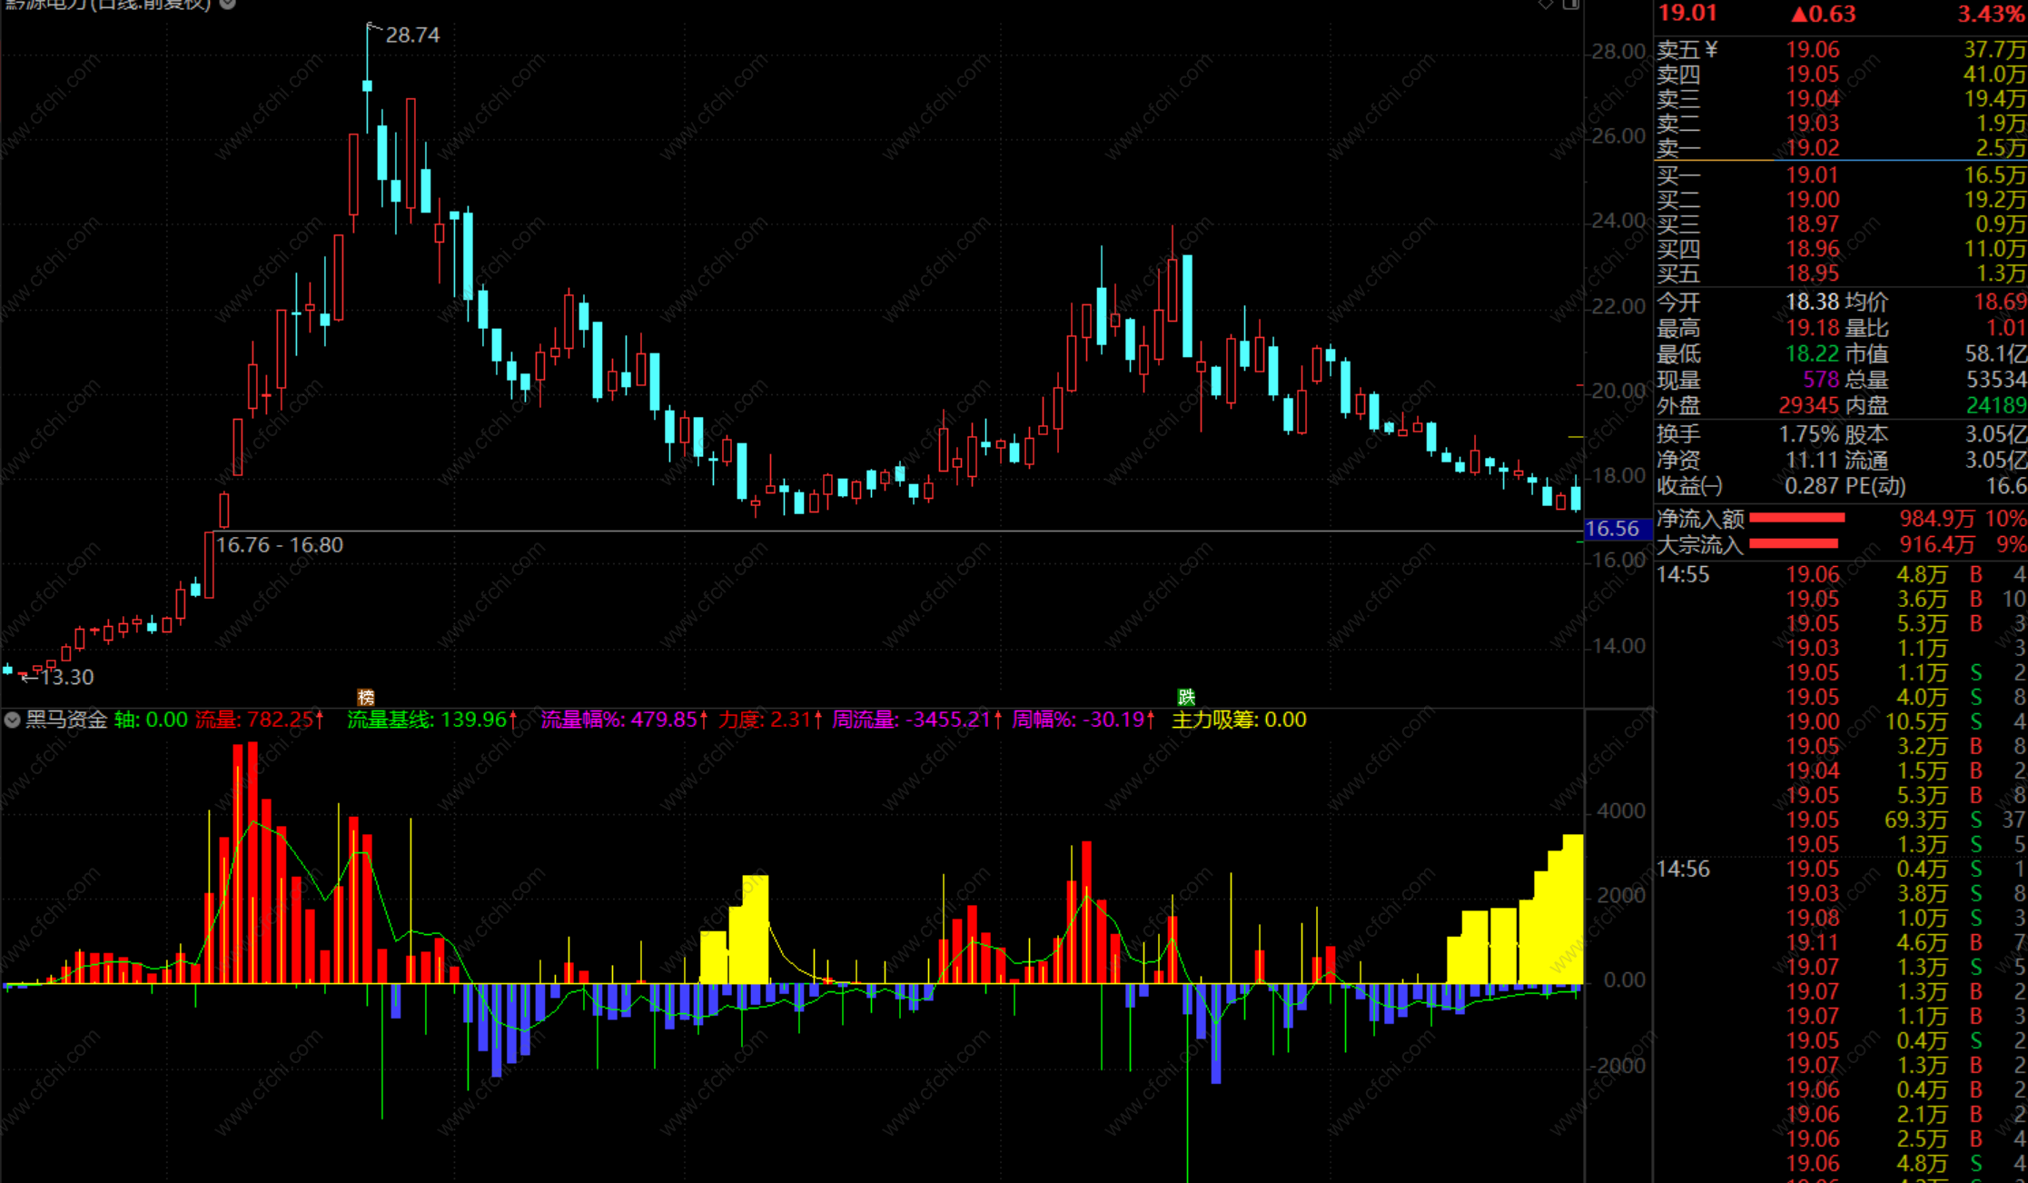Click the diamond icon above price axis
Viewport: 2028px width, 1183px height.
click(x=1546, y=5)
